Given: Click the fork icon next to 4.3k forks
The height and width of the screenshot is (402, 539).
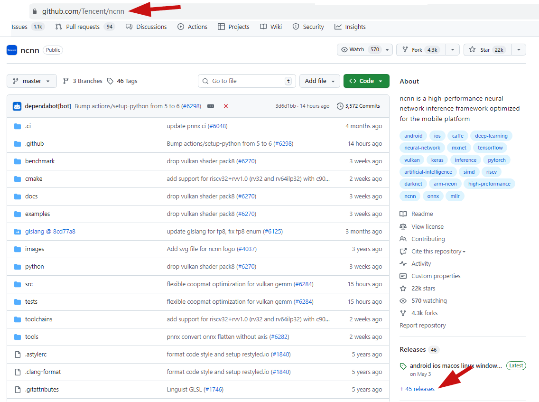Looking at the screenshot, I should 403,313.
